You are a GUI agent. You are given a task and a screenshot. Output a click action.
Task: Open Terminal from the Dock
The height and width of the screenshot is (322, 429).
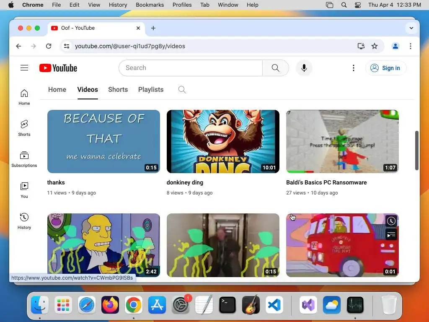tap(227, 305)
